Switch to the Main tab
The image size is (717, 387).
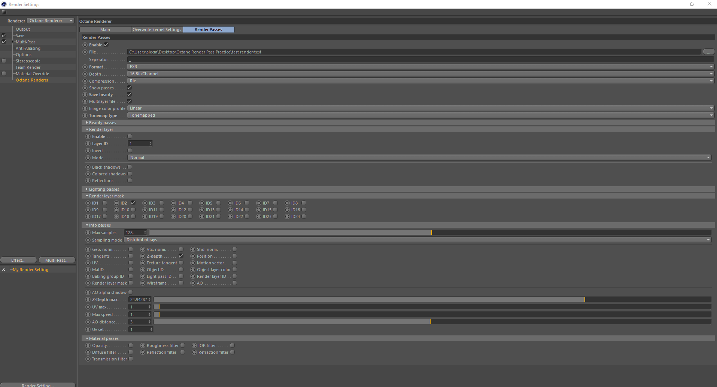105,30
